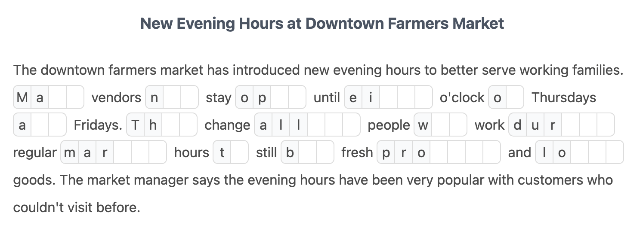Focus first empty box in "mar" word after regular

point(122,152)
